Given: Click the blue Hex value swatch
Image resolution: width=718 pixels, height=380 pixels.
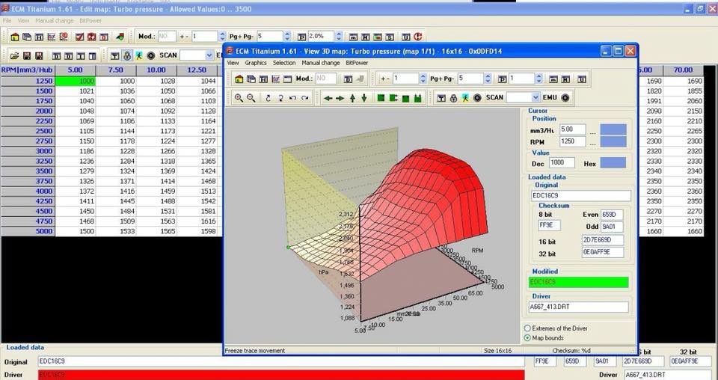Looking at the screenshot, I should click(613, 163).
